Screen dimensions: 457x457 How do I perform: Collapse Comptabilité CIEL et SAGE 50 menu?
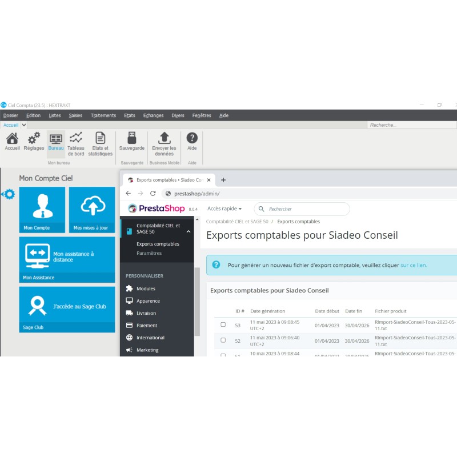(189, 232)
